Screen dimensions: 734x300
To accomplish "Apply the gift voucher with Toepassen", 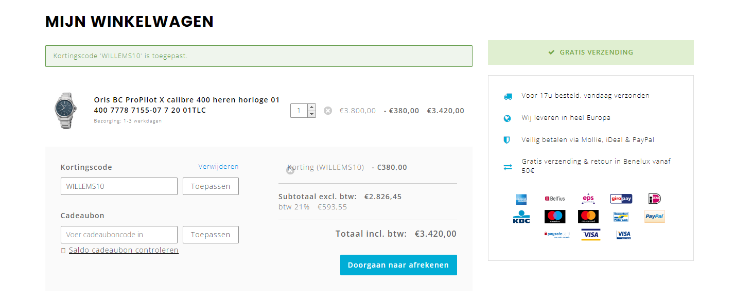I will point(211,235).
